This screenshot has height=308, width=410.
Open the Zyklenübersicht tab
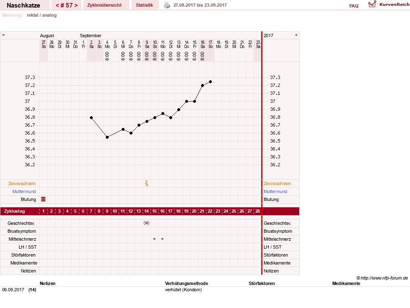(104, 5)
